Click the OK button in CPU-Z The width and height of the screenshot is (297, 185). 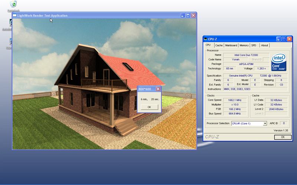(283, 137)
